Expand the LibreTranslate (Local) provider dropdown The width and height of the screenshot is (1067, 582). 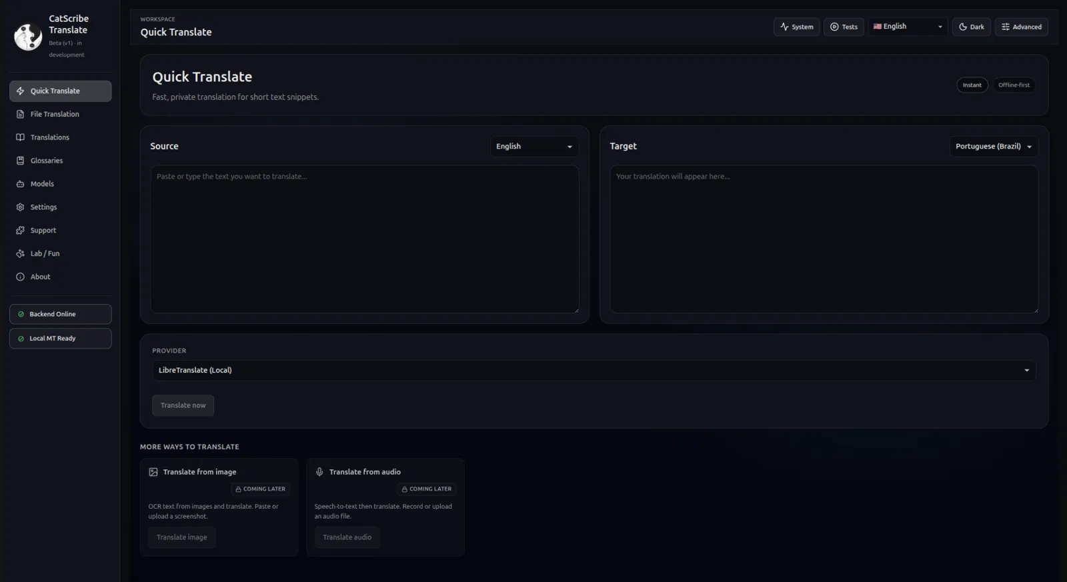[593, 370]
